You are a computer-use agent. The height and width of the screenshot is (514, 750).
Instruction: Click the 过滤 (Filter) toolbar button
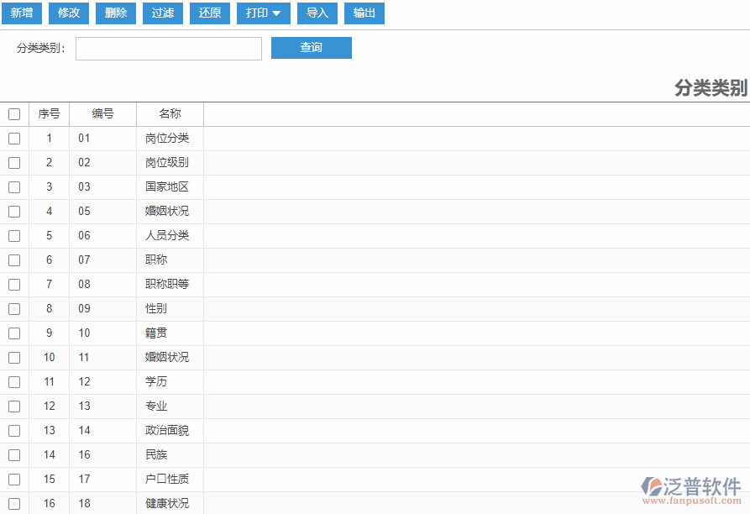162,13
